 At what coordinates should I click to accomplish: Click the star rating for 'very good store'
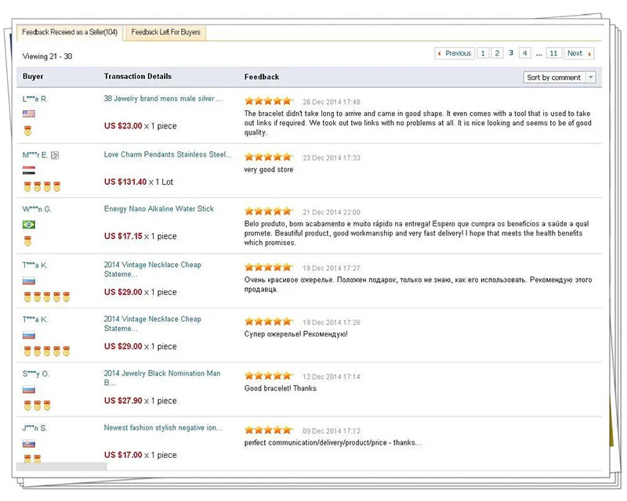[x=268, y=157]
